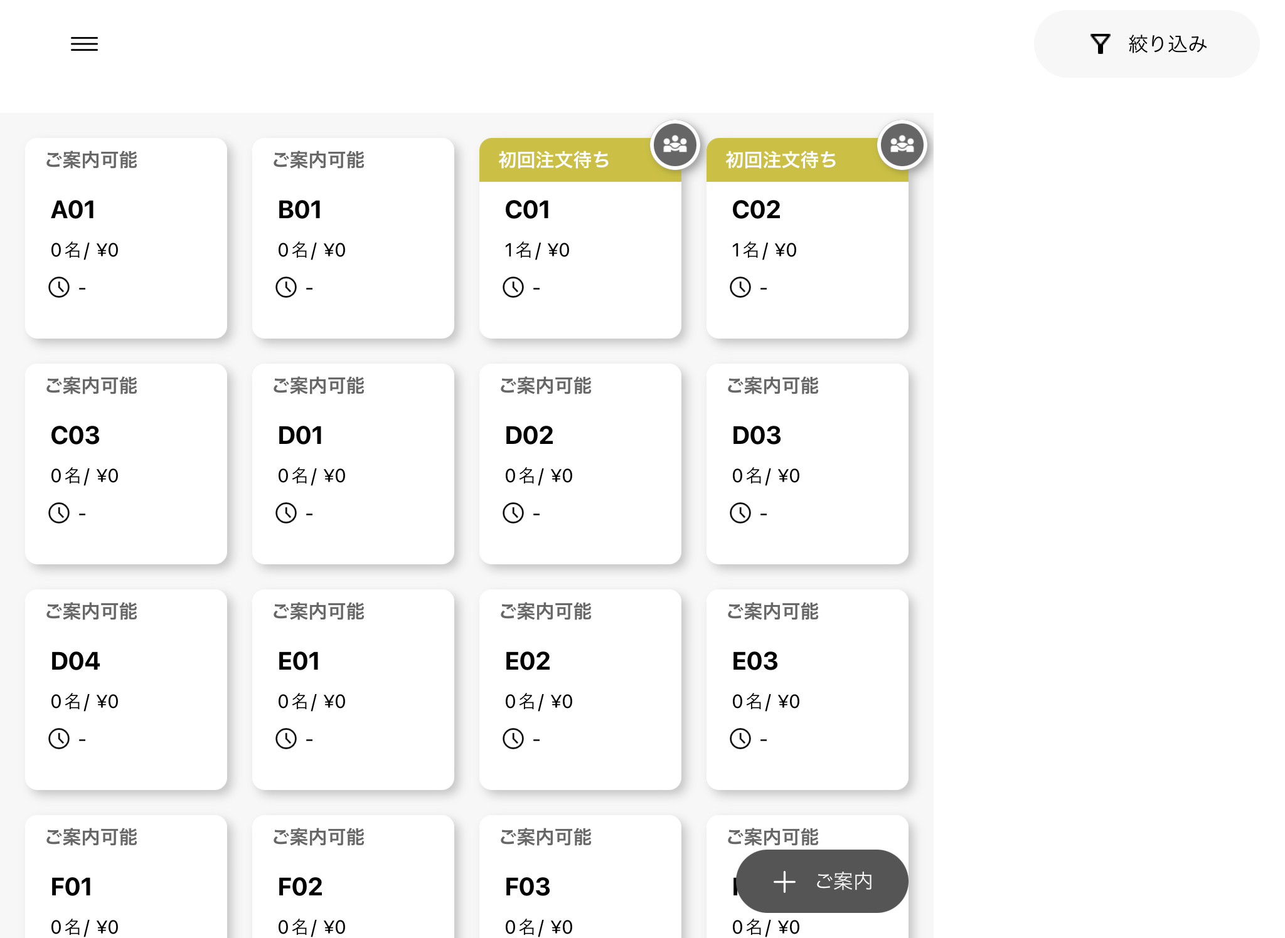Open the 初回注文待ち header of C01

(x=554, y=161)
